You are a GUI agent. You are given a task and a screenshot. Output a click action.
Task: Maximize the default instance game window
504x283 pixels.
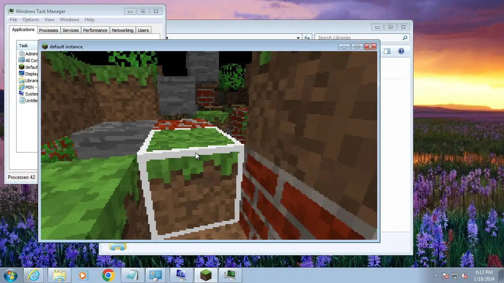point(357,47)
